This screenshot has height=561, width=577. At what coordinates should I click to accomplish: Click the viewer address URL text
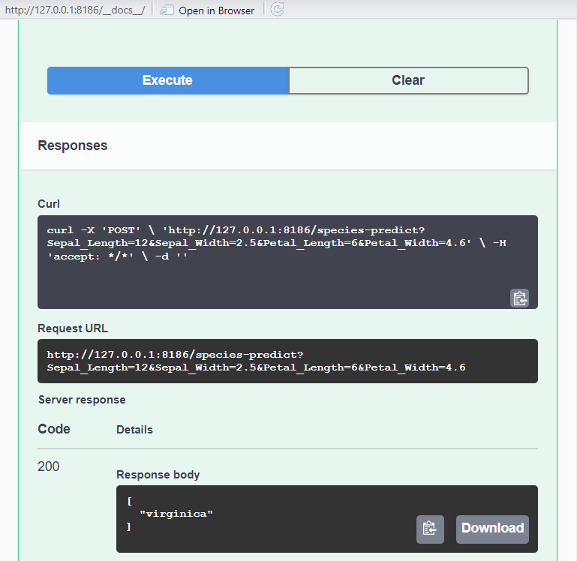point(74,10)
